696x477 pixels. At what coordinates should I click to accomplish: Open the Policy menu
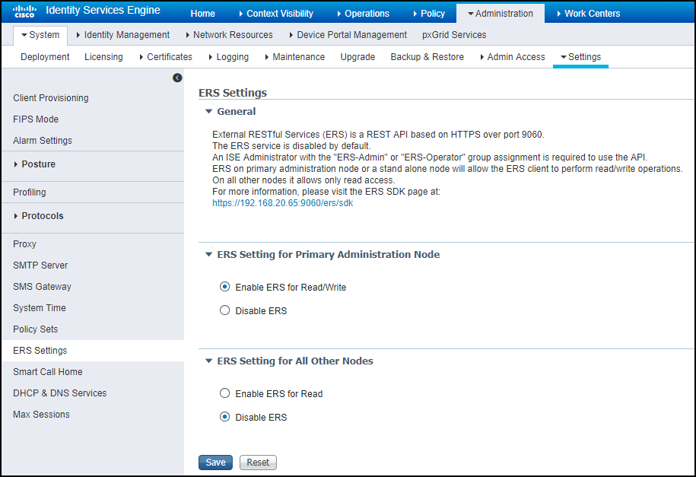coord(429,14)
